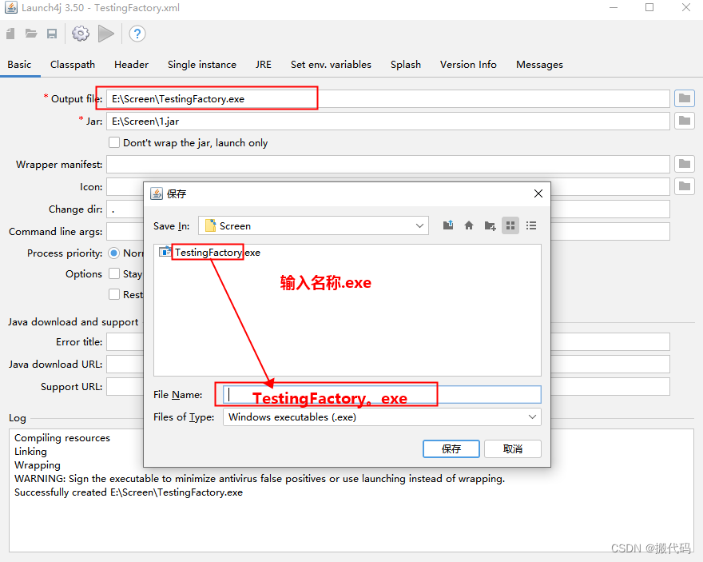The height and width of the screenshot is (562, 703).
Task: Click the 保存 save button
Action: (x=451, y=448)
